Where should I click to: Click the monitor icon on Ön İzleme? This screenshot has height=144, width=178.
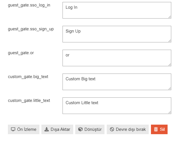13,129
